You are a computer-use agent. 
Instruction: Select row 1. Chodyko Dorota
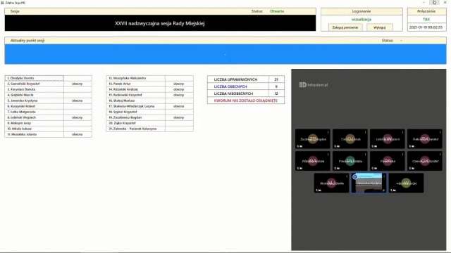(49, 78)
